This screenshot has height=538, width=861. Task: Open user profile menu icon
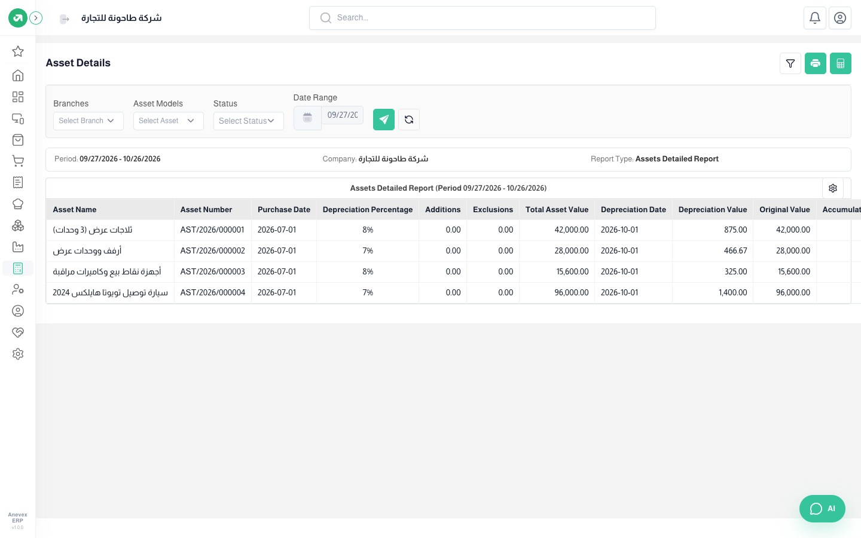[840, 18]
